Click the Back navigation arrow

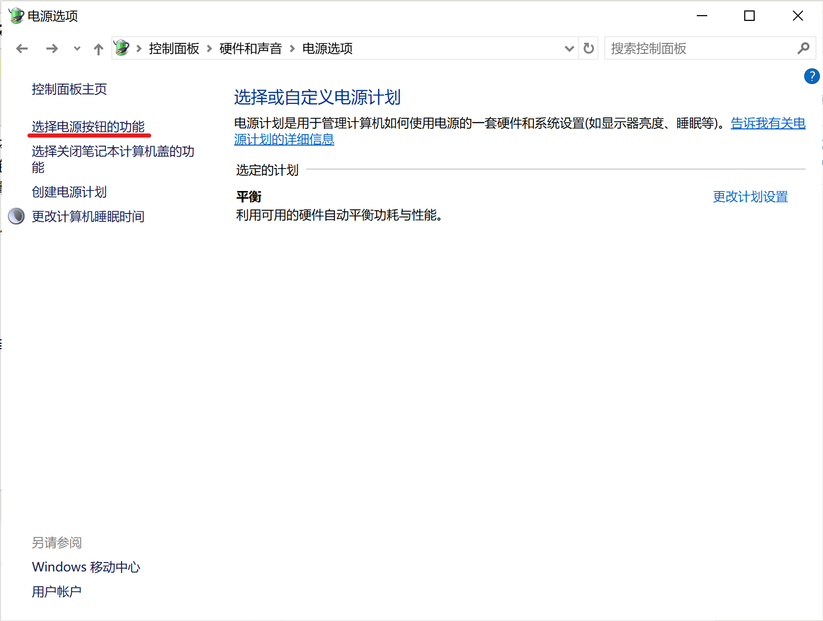coord(22,49)
